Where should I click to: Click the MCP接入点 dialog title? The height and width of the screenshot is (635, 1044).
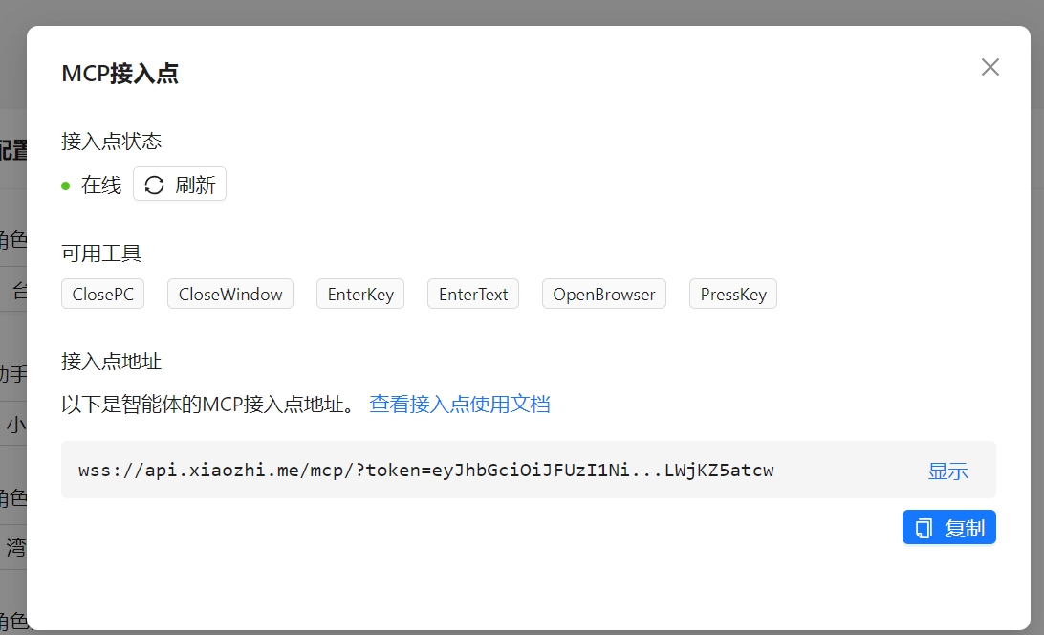pyautogui.click(x=120, y=74)
